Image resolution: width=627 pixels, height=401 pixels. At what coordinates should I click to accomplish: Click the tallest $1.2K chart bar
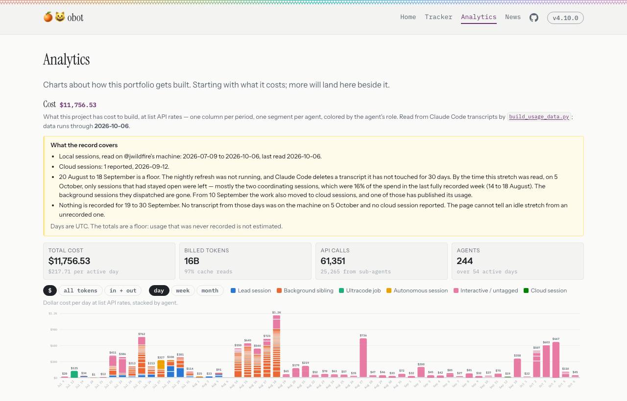(x=277, y=346)
